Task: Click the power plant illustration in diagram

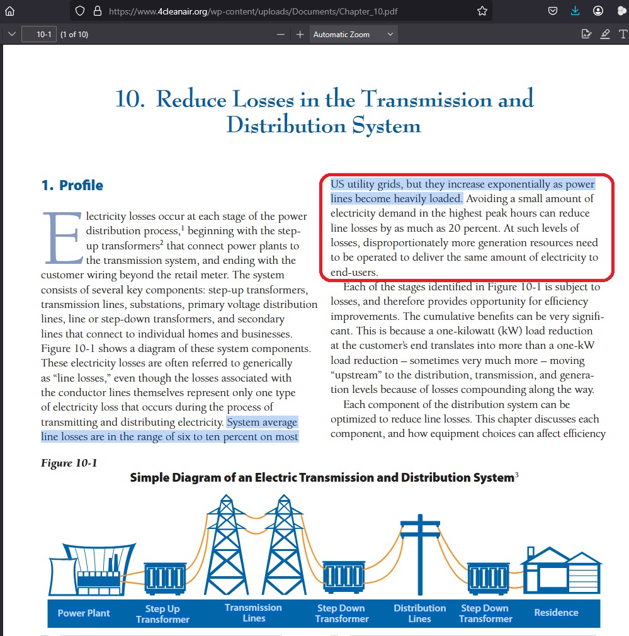Action: point(92,569)
